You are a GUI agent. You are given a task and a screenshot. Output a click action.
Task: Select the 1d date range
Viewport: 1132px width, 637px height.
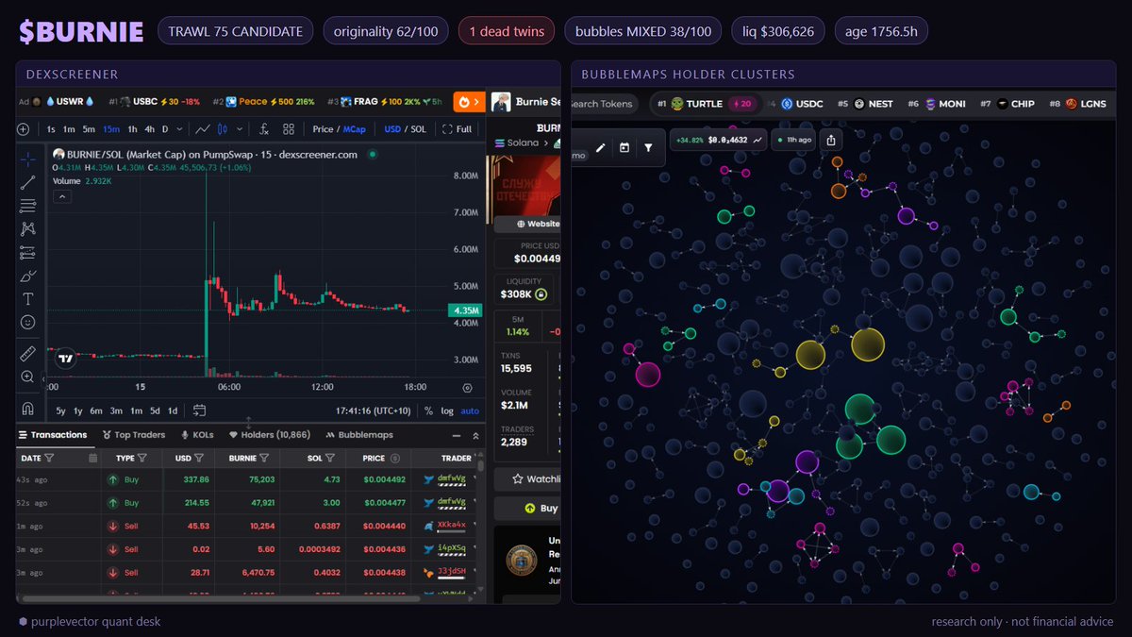click(x=173, y=411)
